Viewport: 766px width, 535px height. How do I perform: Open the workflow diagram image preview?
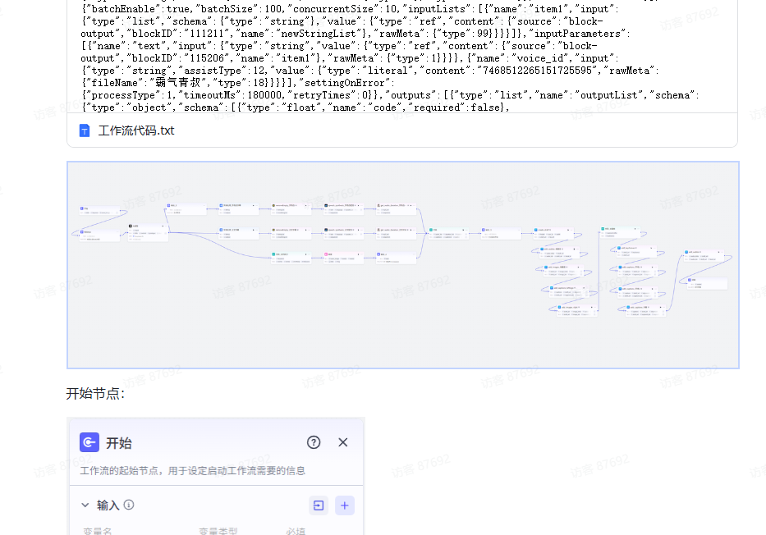pyautogui.click(x=403, y=265)
